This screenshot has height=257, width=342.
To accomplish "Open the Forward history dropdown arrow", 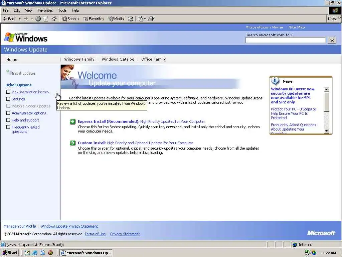I will (32, 19).
